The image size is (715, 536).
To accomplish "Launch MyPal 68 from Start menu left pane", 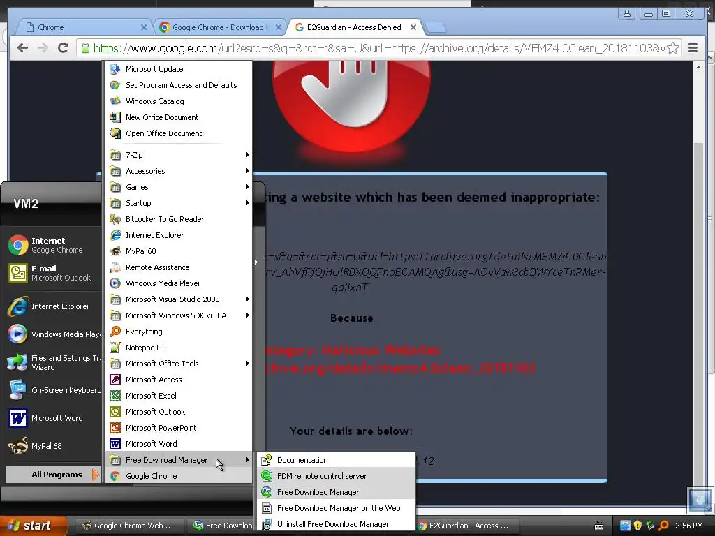I will coord(53,446).
